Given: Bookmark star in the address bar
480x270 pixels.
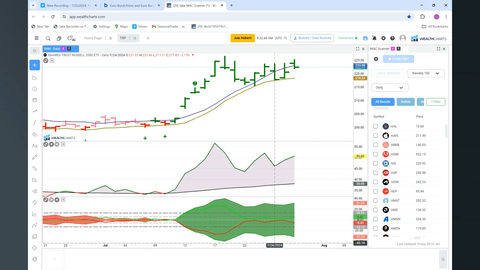Looking at the screenshot, I should (409, 17).
